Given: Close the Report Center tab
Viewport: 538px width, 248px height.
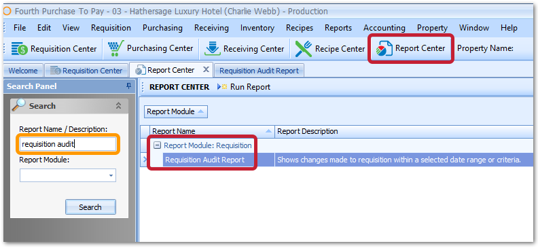Looking at the screenshot, I should (206, 69).
